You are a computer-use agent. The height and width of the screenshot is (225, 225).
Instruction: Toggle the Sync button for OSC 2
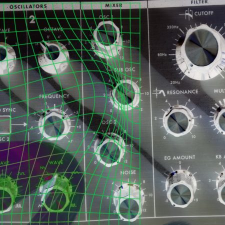(x=5, y=124)
